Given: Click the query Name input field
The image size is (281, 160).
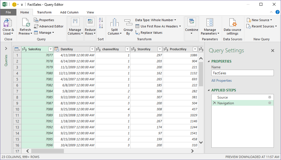Looking at the screenshot, I should (x=242, y=73).
